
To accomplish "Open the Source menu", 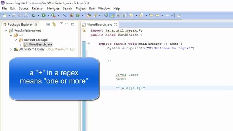I will click(24, 9).
